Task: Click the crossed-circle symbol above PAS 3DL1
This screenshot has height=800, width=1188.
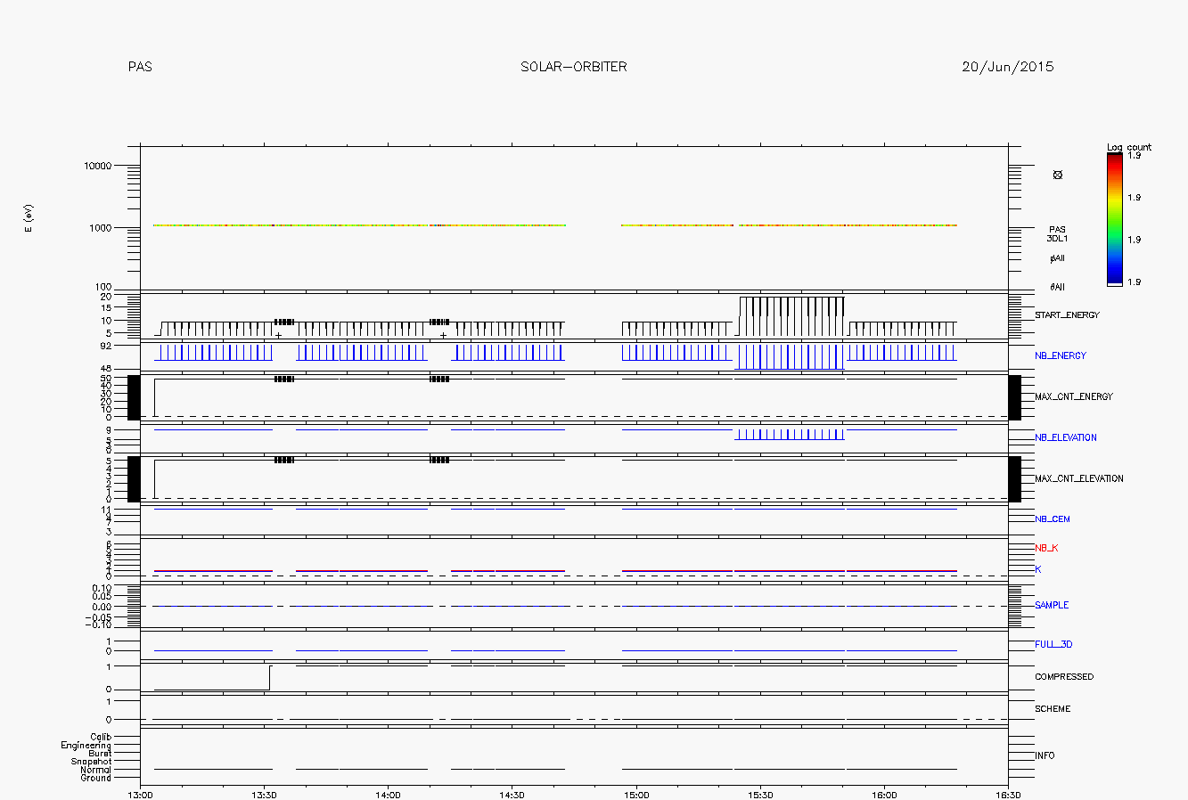Action: click(x=1058, y=175)
